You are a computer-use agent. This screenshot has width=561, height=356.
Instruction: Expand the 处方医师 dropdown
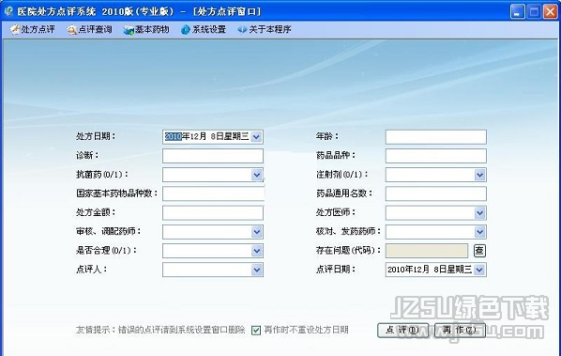[x=479, y=213]
